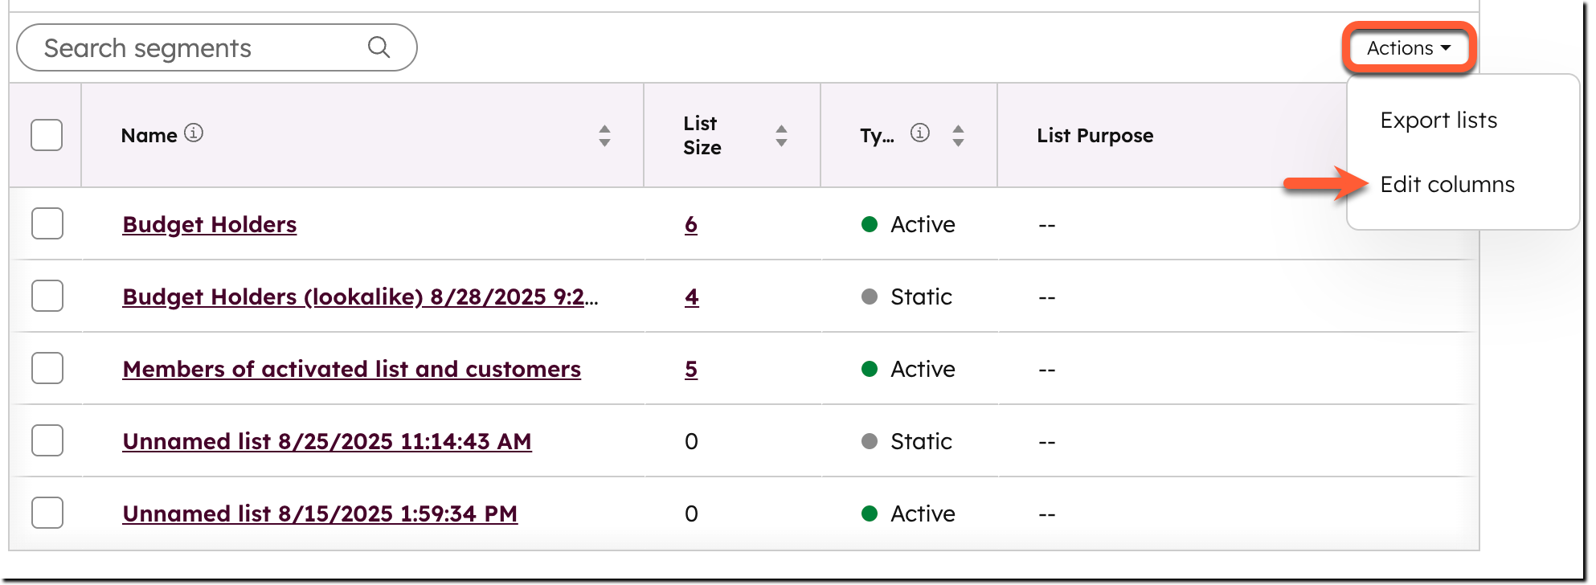Viewport: 1596px width, 585px height.
Task: Check the Unnamed list 8/25/2025 row checkbox
Action: point(47,441)
